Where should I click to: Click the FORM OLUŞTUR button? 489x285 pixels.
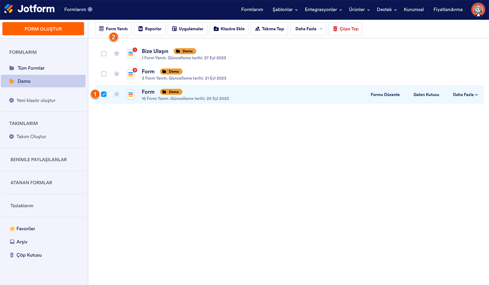43,29
